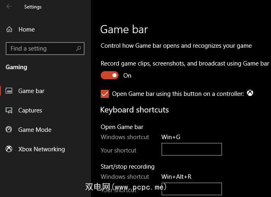
Task: Uncheck Open Game bar with controller checkbox
Action: point(105,94)
